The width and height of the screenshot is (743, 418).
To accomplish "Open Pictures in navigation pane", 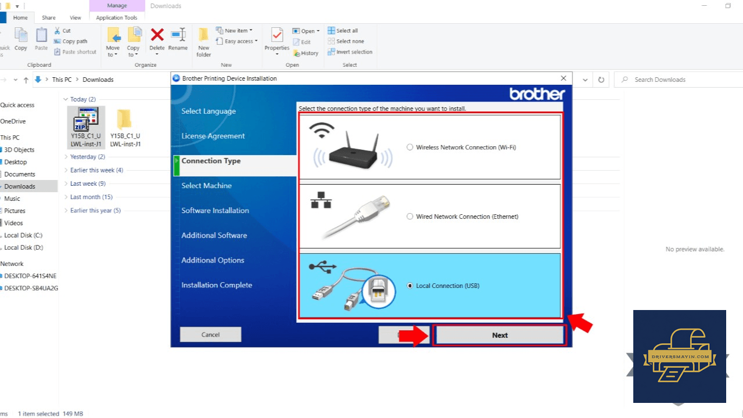I will click(x=15, y=211).
